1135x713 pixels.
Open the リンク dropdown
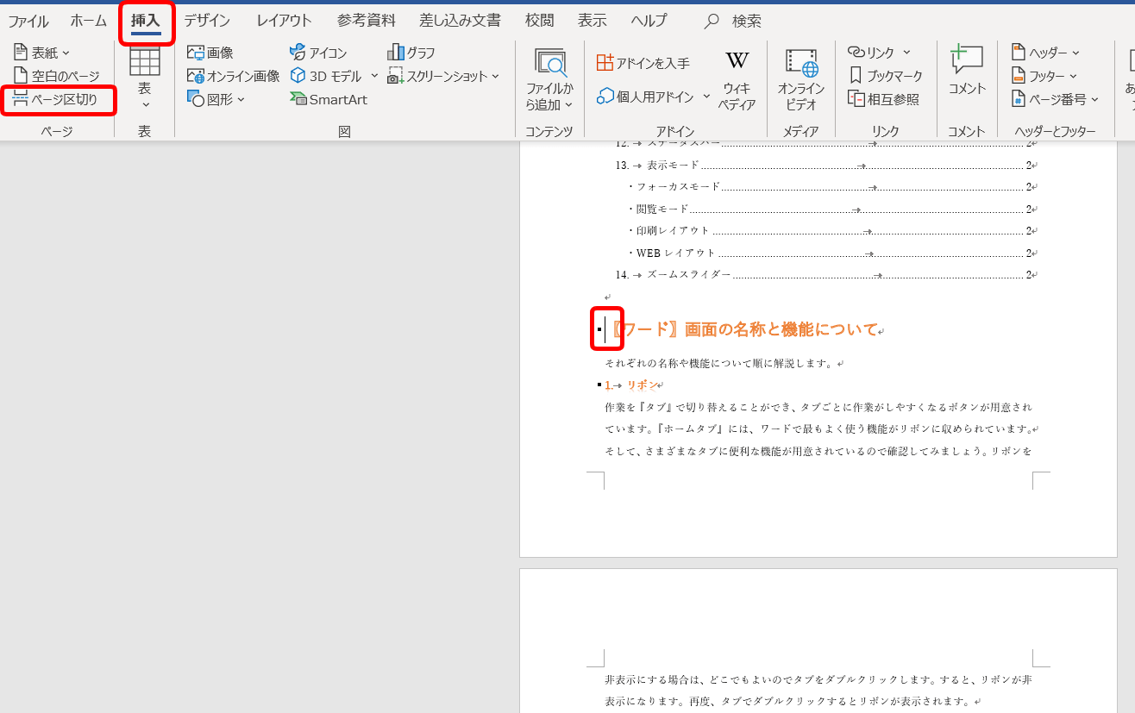(x=879, y=53)
